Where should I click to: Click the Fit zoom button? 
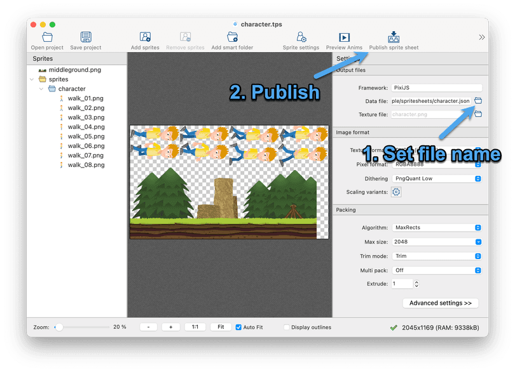tap(221, 327)
